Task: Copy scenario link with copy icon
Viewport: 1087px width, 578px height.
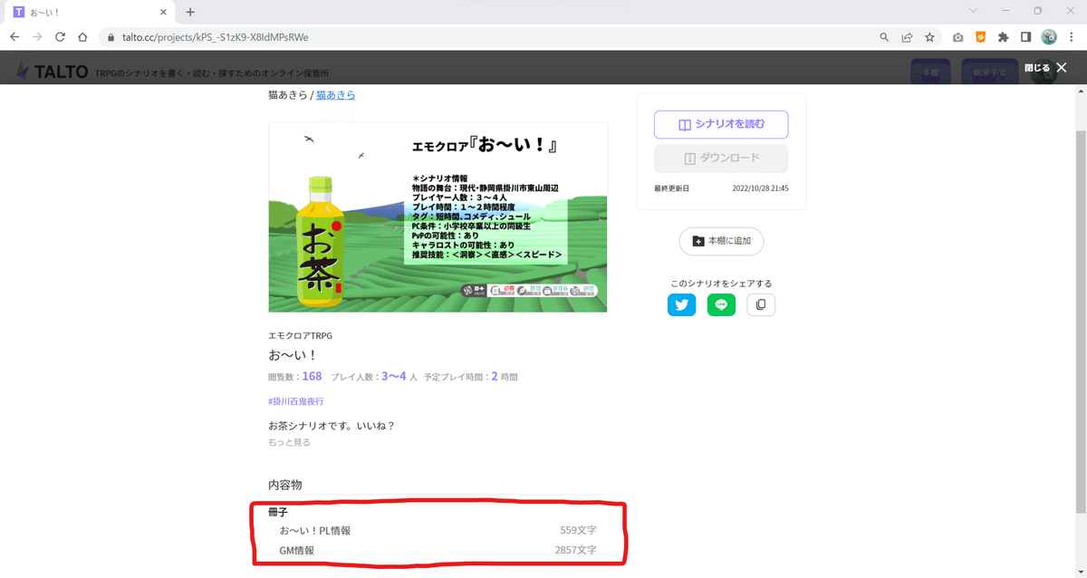Action: pyautogui.click(x=761, y=305)
